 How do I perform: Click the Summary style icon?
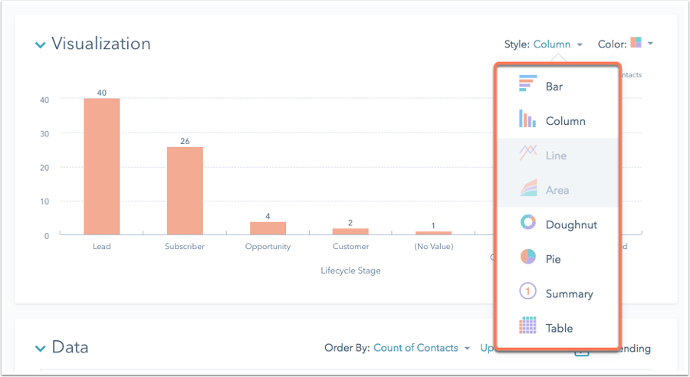coord(527,292)
